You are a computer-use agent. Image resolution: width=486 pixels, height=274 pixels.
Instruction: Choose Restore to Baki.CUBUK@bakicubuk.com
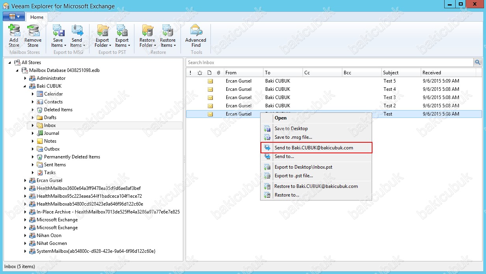click(x=316, y=186)
